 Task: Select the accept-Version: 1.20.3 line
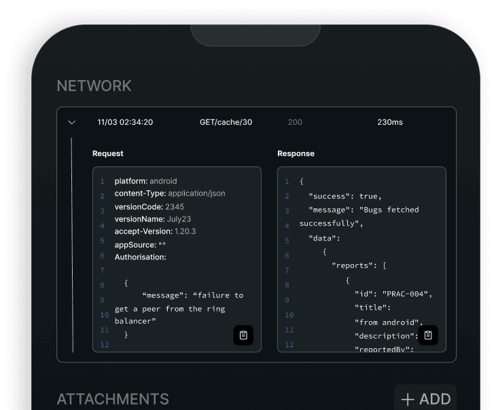click(x=155, y=231)
